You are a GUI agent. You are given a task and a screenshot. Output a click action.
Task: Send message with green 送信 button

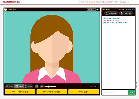tap(132, 93)
